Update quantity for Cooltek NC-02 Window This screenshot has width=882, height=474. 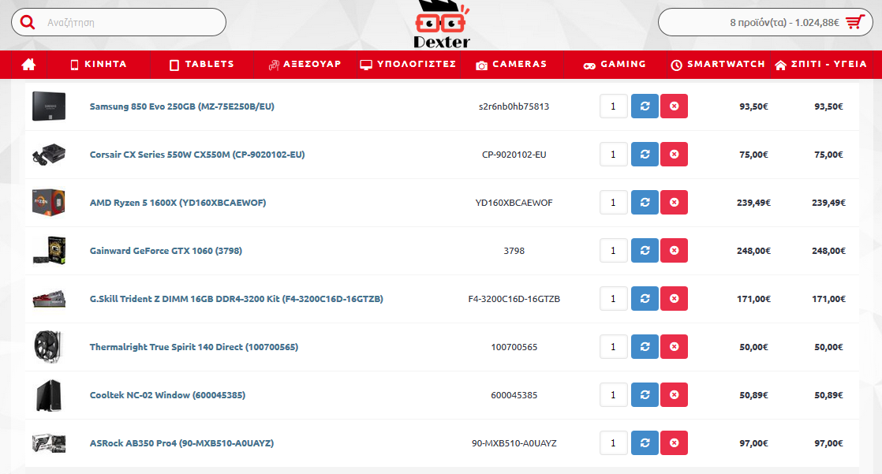point(645,394)
